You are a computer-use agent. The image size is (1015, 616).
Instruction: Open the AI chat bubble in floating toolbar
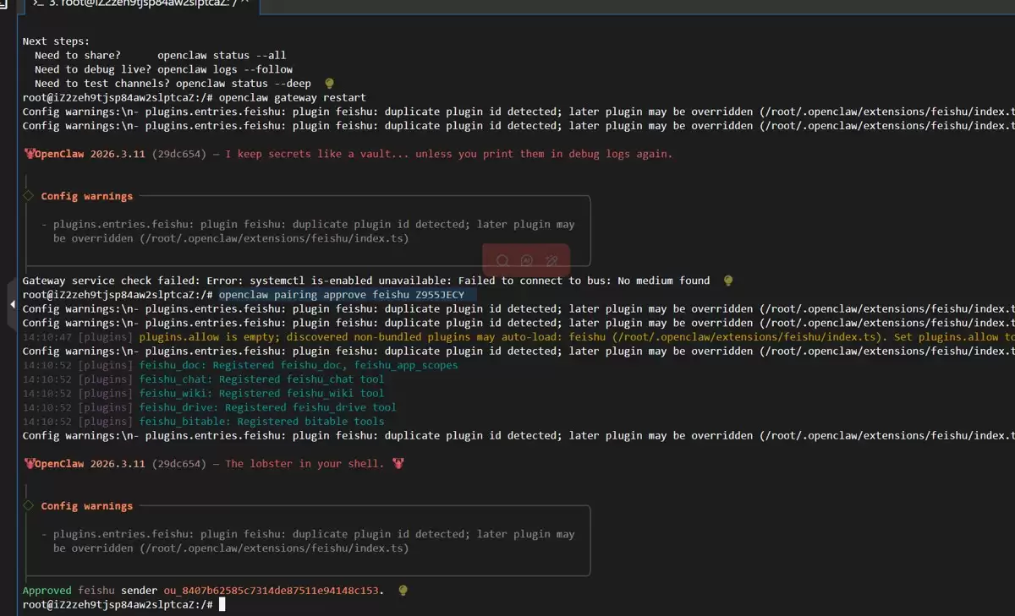(527, 261)
